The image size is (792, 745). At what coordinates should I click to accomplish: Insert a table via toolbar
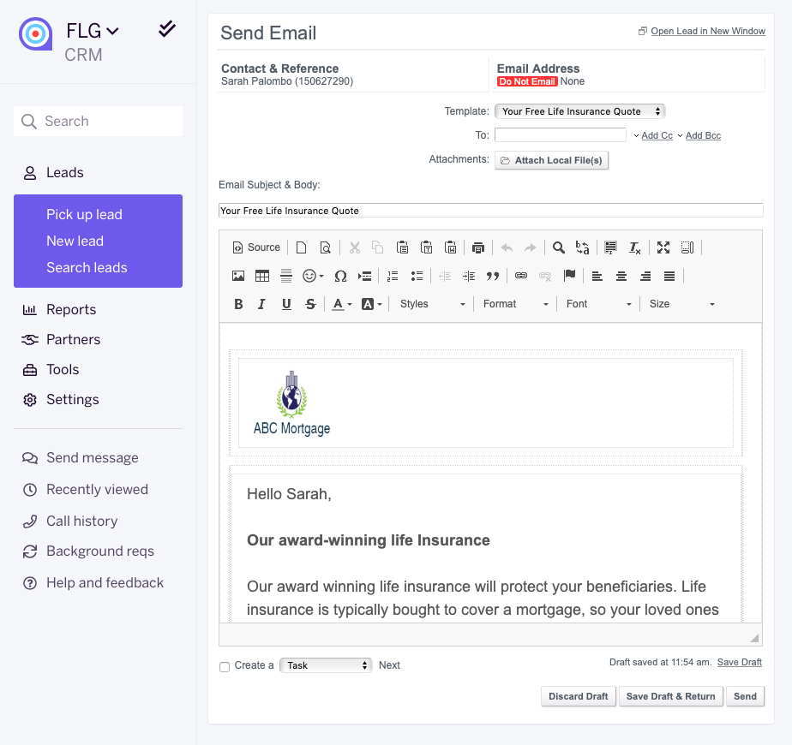pyautogui.click(x=262, y=276)
